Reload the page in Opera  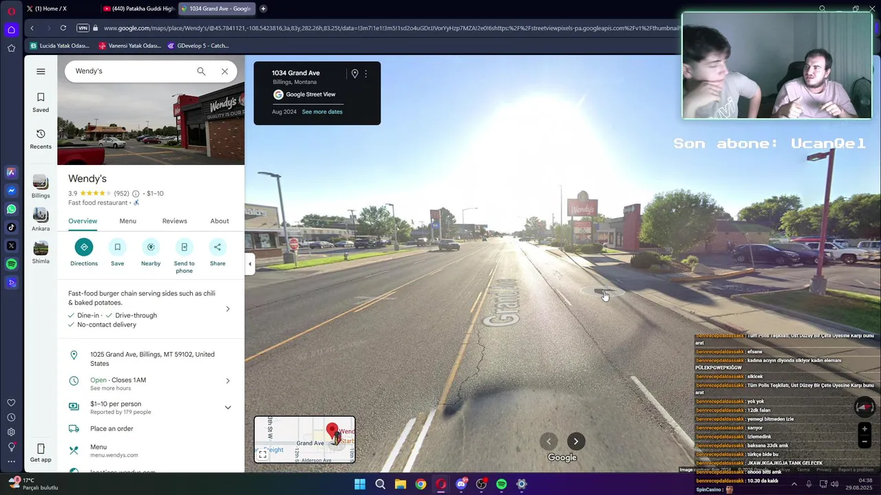pos(63,28)
